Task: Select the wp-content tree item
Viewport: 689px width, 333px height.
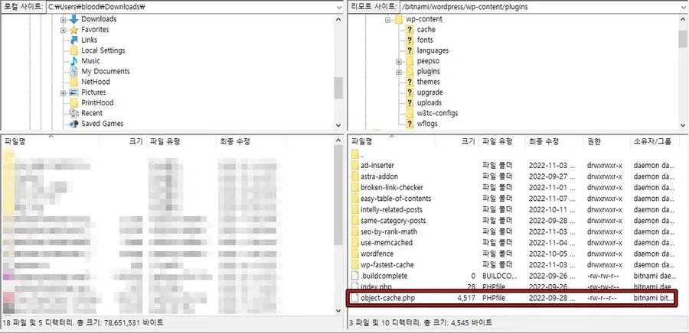Action: (x=423, y=19)
